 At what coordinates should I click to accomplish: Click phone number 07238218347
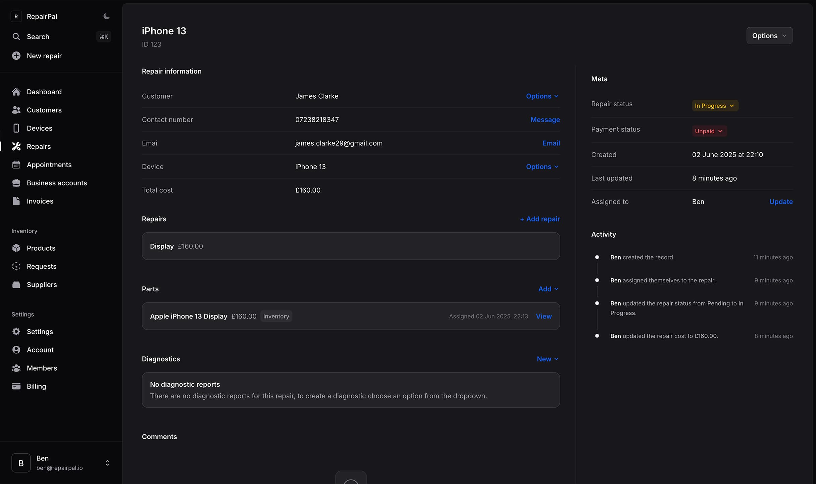[x=317, y=119]
